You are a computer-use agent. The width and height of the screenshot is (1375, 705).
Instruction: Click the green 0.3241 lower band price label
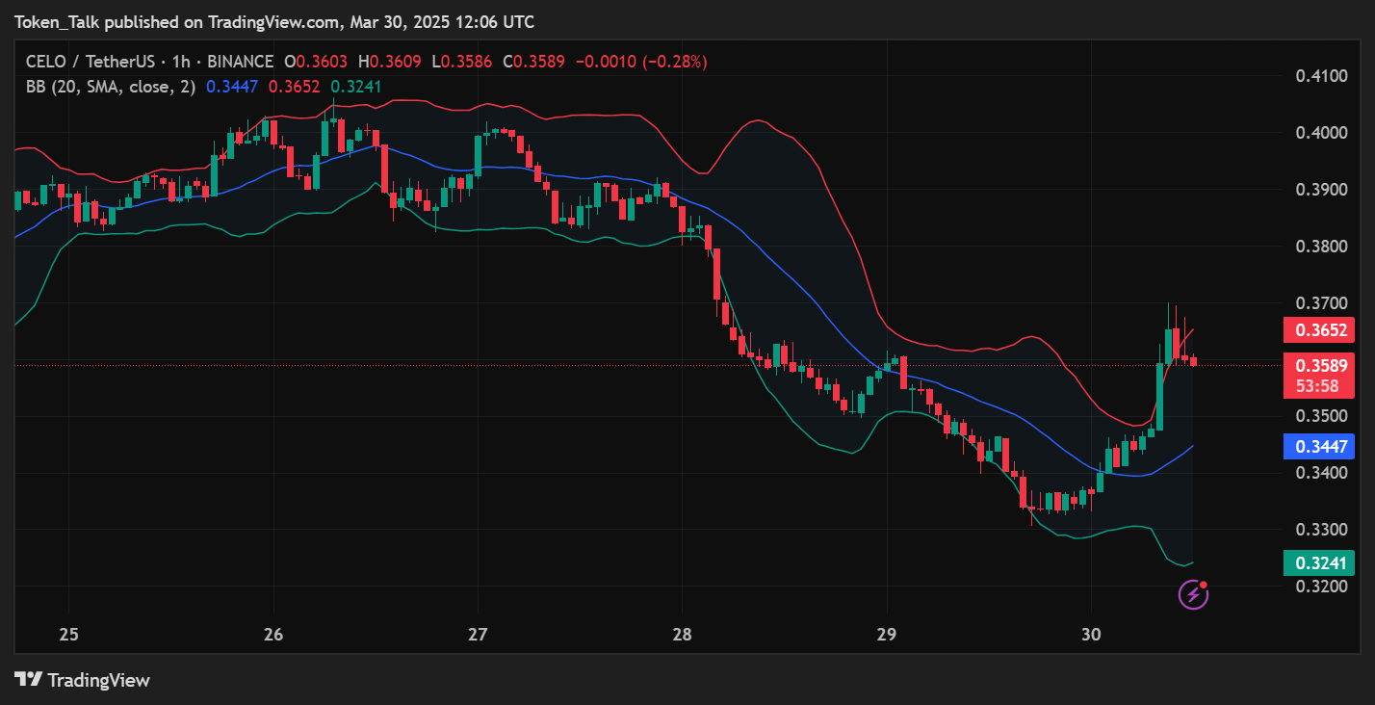click(x=1319, y=562)
